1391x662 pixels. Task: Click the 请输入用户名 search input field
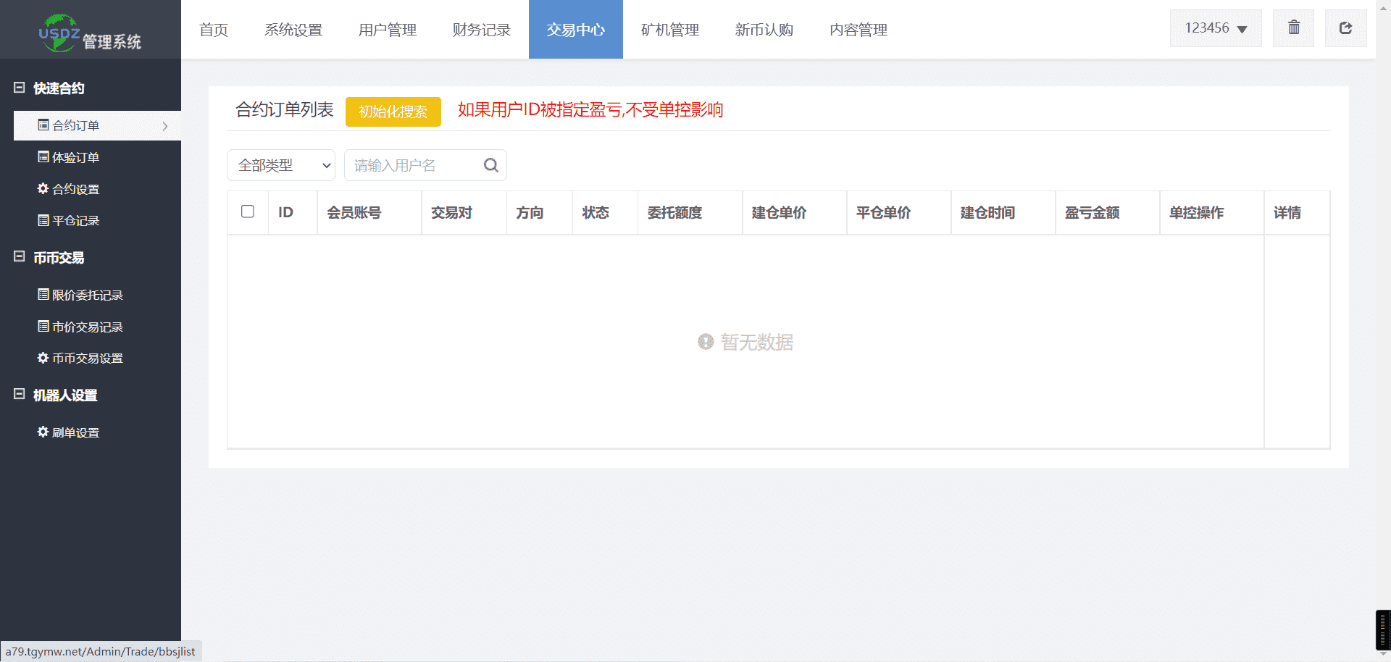point(413,165)
